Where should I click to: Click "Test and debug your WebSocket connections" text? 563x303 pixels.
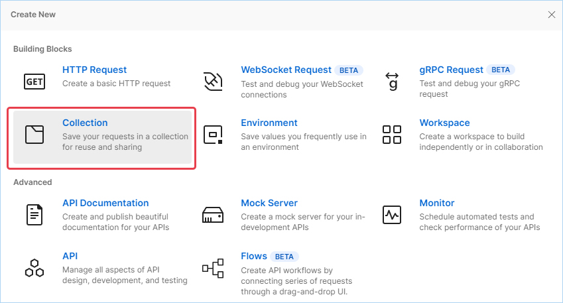pyautogui.click(x=302, y=90)
